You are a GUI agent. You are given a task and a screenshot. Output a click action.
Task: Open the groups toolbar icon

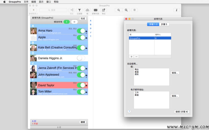(87, 10)
